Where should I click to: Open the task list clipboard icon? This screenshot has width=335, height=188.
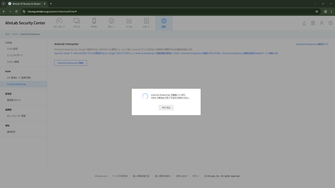coord(313,23)
